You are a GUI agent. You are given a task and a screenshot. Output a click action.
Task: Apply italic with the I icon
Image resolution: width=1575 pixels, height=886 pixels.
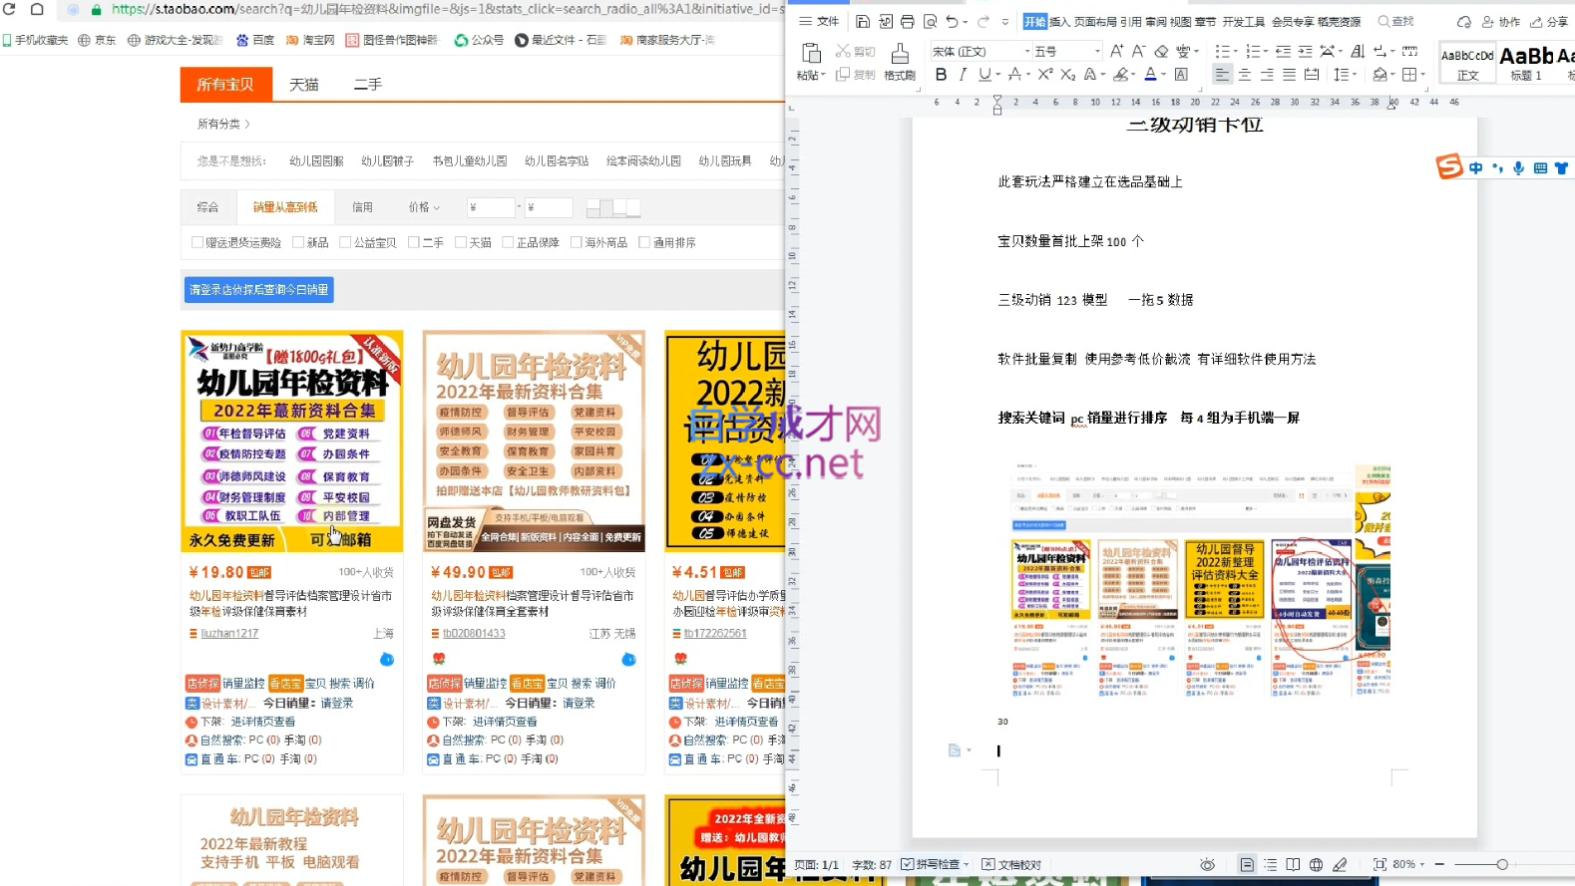tap(963, 75)
